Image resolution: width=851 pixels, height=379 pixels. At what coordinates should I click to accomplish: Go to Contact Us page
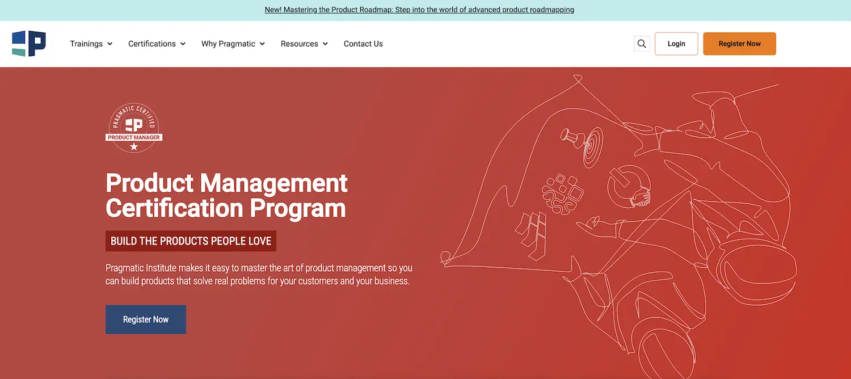pos(363,44)
